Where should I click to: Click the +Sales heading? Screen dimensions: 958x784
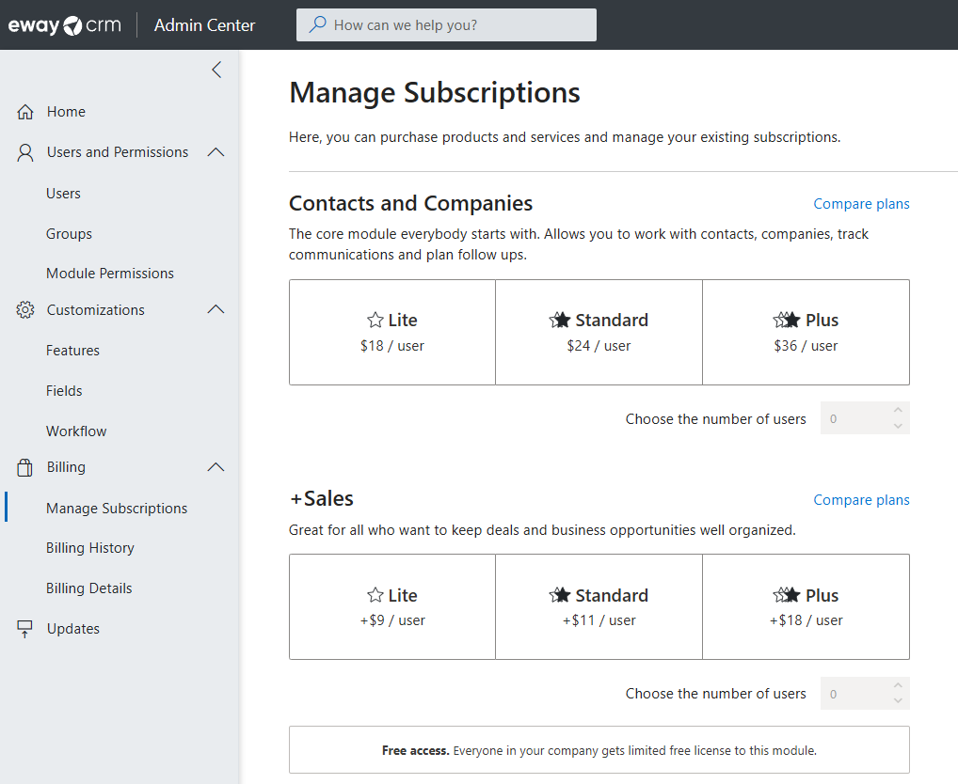[x=321, y=498]
